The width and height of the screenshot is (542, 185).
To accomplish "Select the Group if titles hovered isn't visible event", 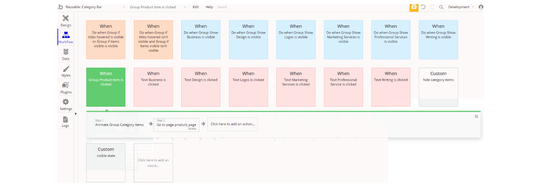I will (153, 40).
